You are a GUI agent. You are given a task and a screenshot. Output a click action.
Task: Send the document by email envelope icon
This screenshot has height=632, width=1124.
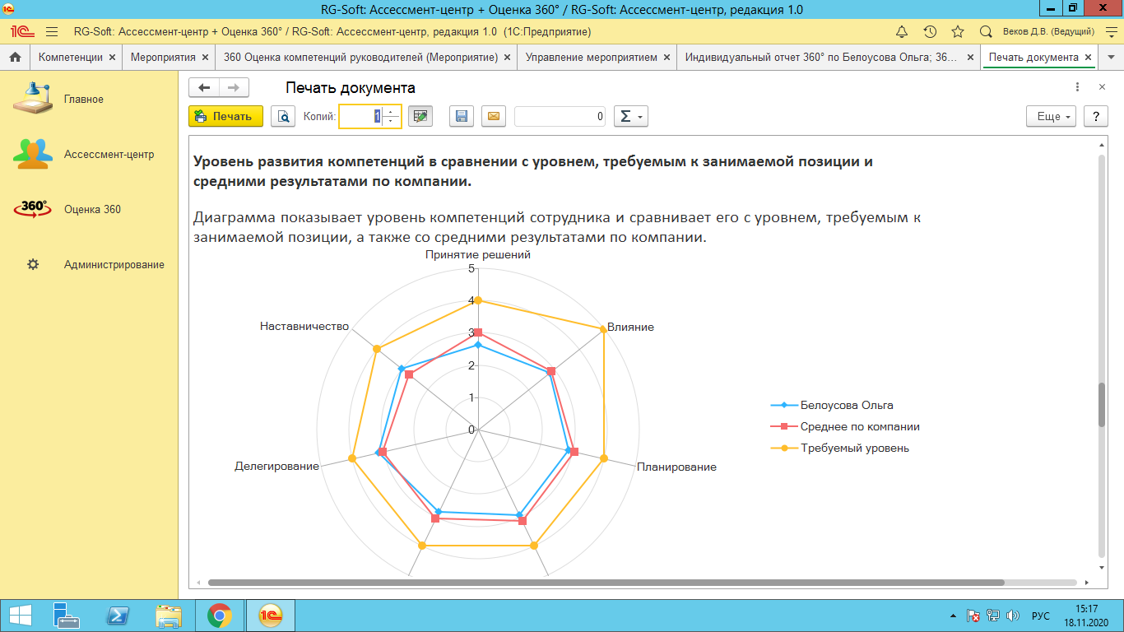pos(494,116)
